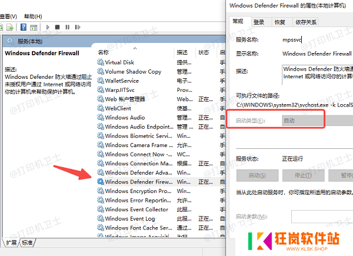Click the 启动(S) button

click(257, 175)
